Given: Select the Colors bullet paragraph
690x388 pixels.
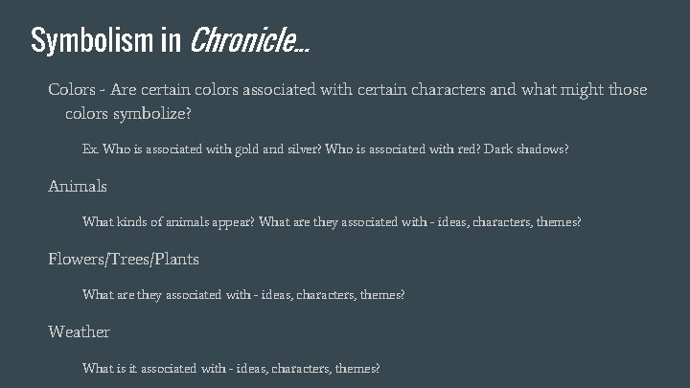Looking at the screenshot, I should tap(348, 102).
